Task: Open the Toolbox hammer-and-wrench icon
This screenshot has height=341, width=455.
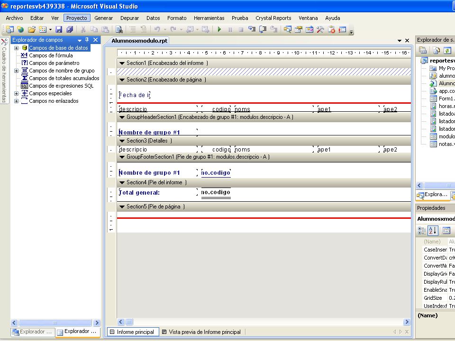Action: 320,29
